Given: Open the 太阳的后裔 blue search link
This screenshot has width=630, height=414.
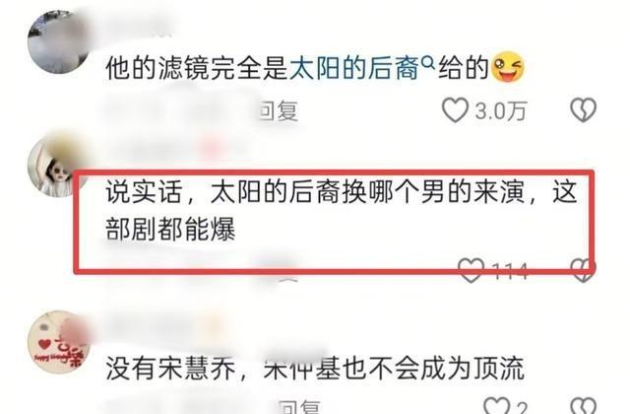Looking at the screenshot, I should click(354, 68).
